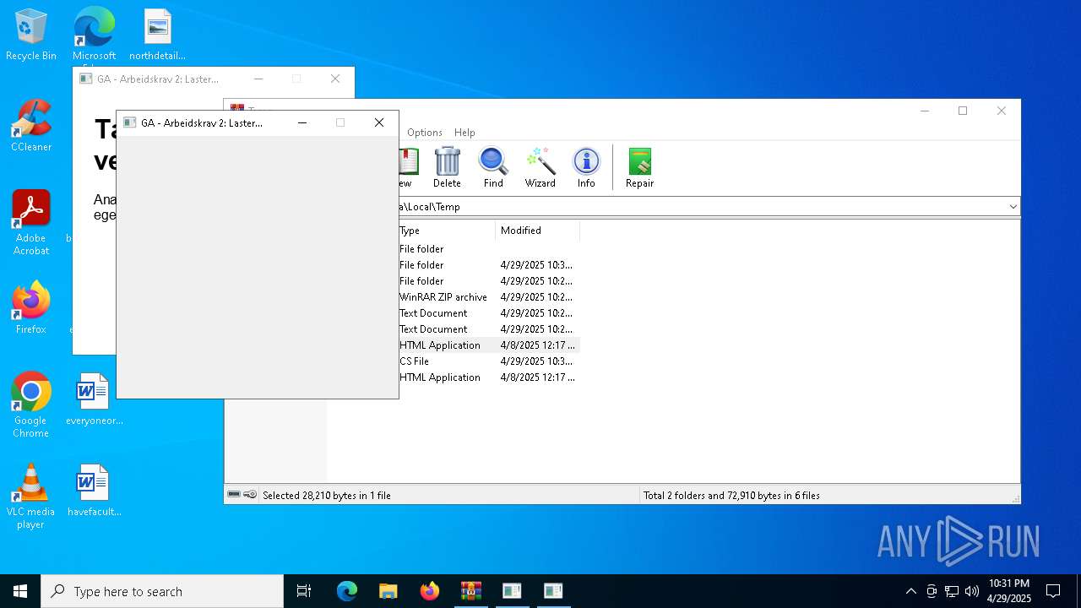Viewport: 1081px width, 608px height.
Task: Switch to WinRAR from the taskbar
Action: pos(470,591)
